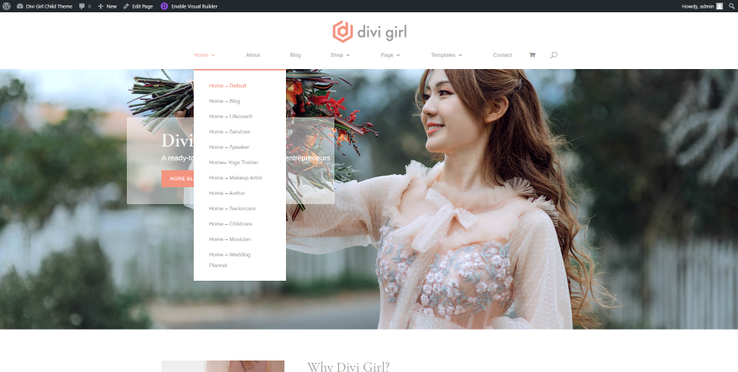Click the Divi Girl Child Theme dashboard icon
The height and width of the screenshot is (372, 738).
[20, 6]
